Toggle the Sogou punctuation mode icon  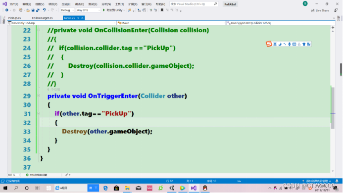(285, 44)
